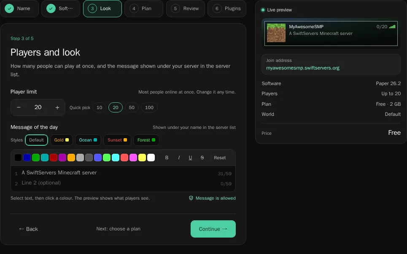Jump to the Plan step tab
This screenshot has height=254, width=407.
point(144,8)
